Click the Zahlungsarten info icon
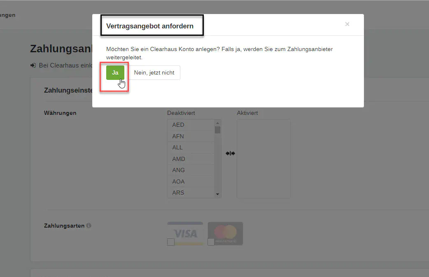Viewport: 429px width, 277px height. (89, 226)
